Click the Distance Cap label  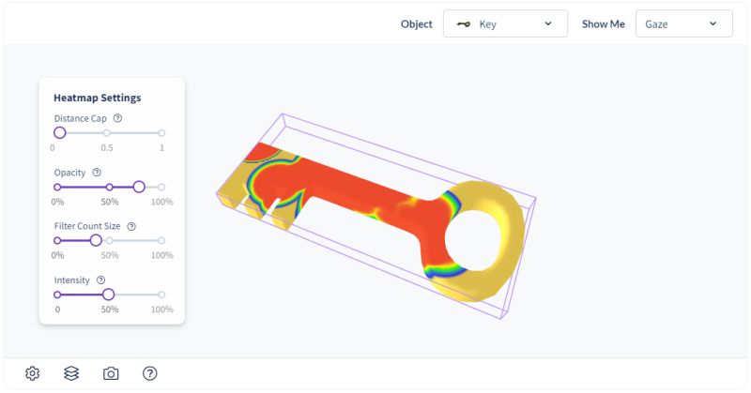click(80, 118)
